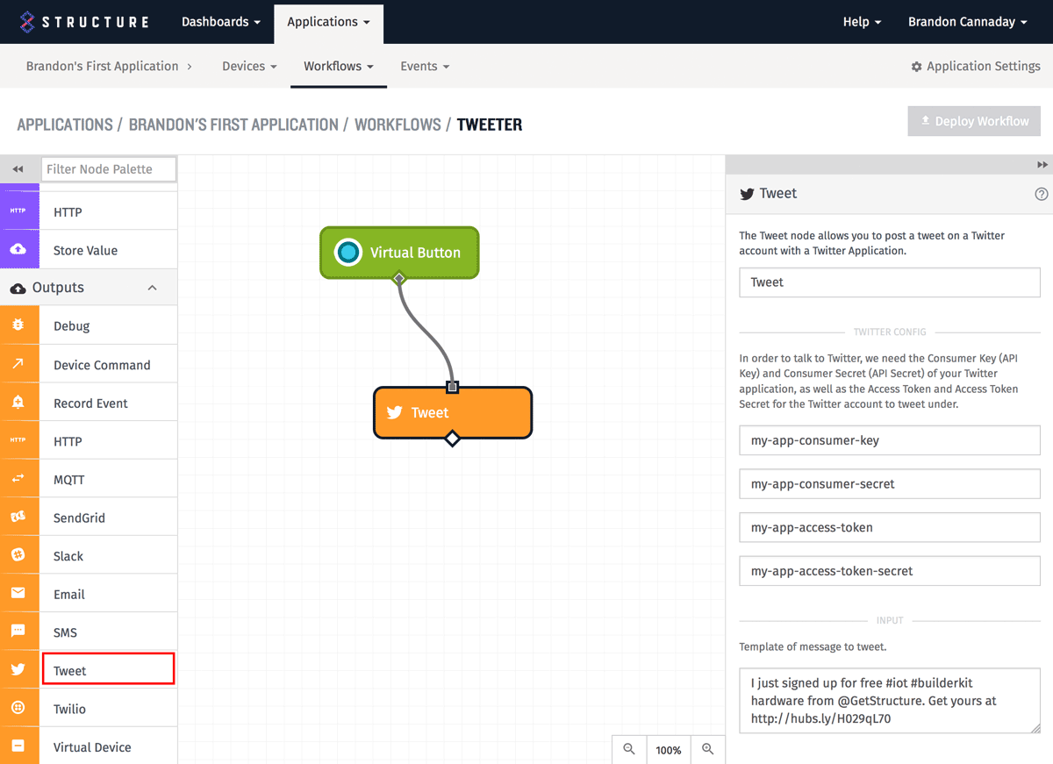
Task: Open Application Settings link
Action: click(x=976, y=66)
